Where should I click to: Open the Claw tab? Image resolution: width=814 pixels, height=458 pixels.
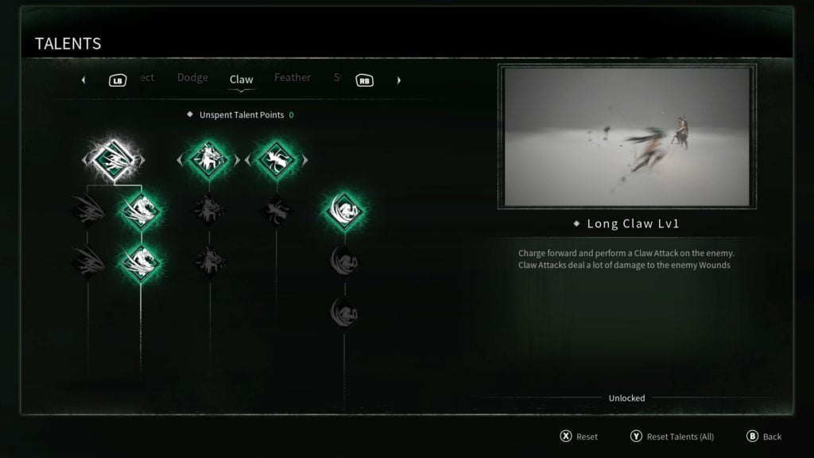pyautogui.click(x=242, y=80)
